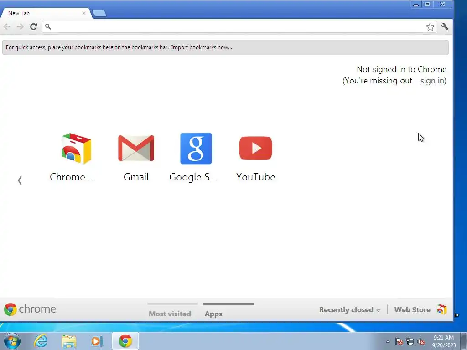Click the Import bookmarks now link
The height and width of the screenshot is (350, 467).
coord(202,47)
